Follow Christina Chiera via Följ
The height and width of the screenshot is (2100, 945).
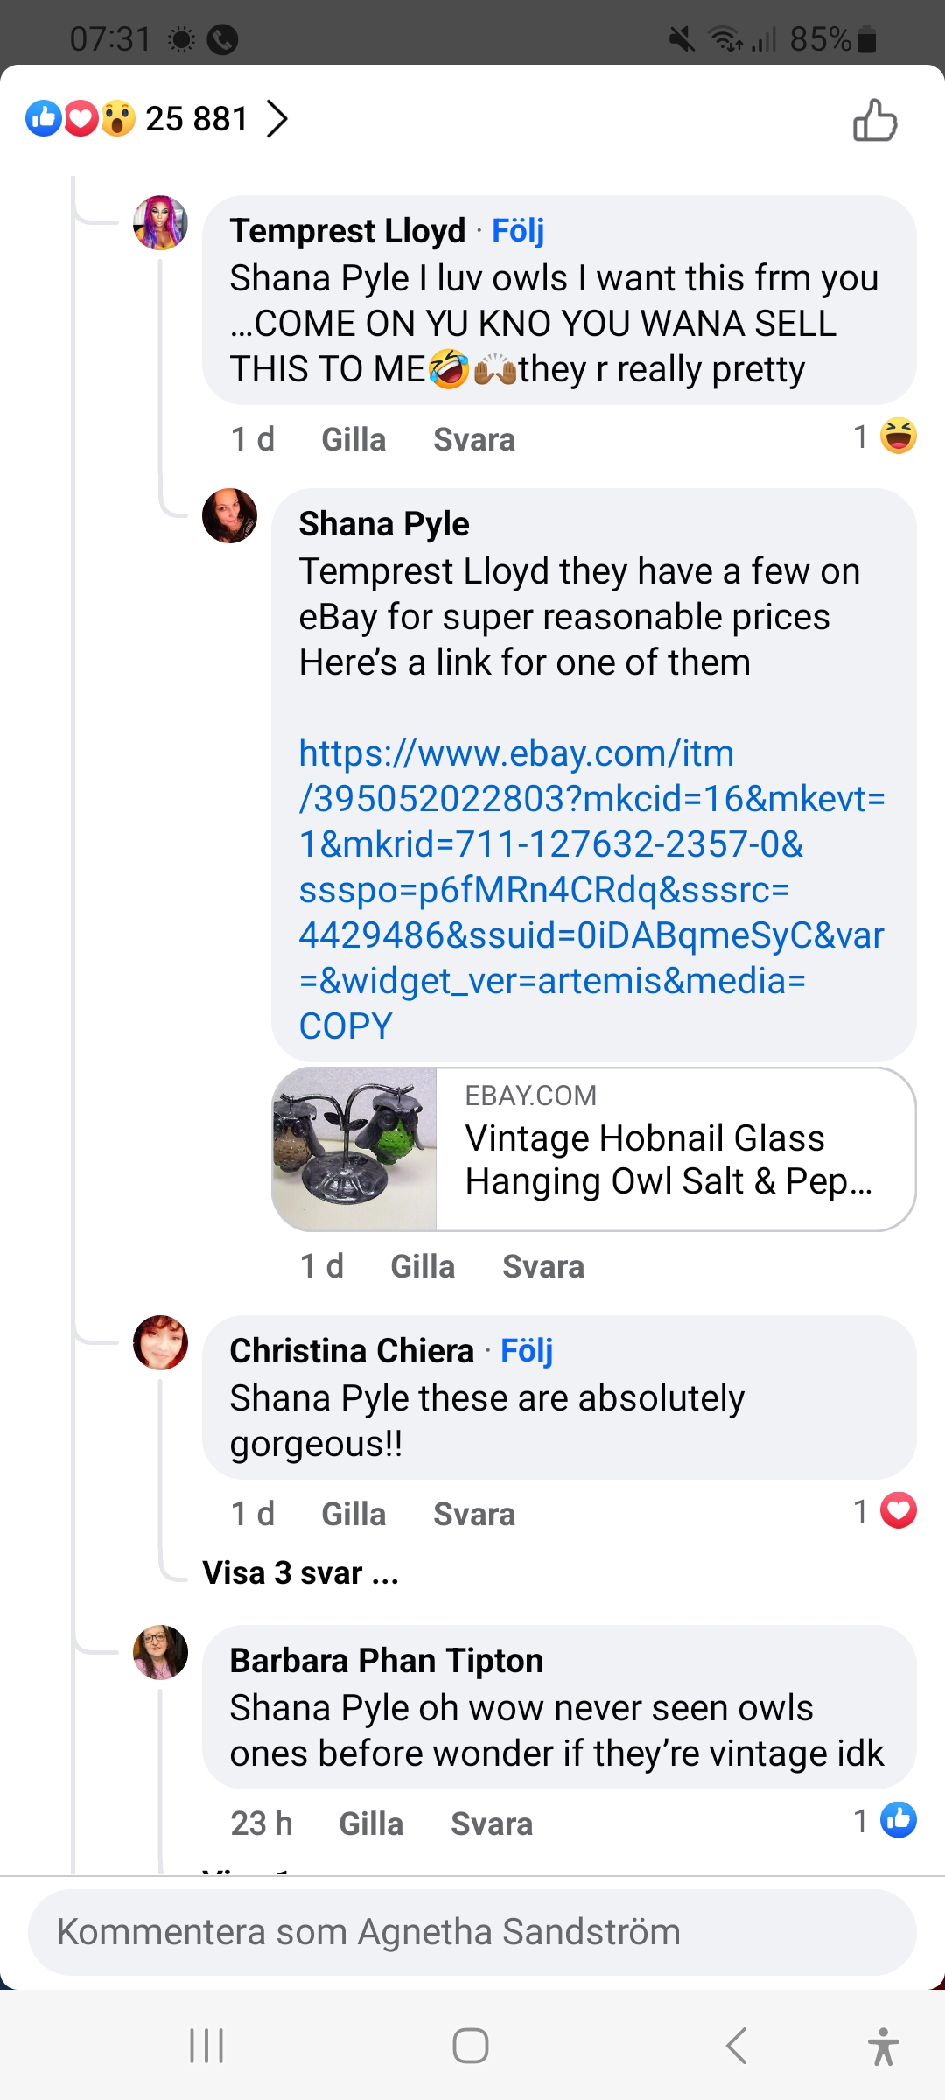527,1351
